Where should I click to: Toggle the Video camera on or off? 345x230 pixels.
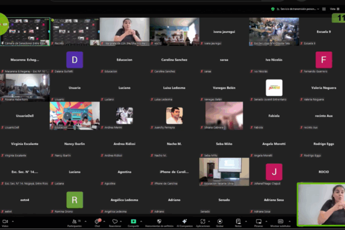tap(5, 222)
